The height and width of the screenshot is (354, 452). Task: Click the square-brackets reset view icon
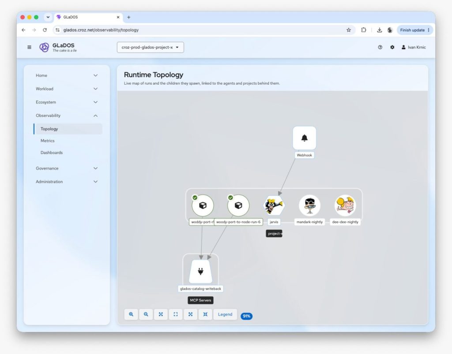coord(176,314)
